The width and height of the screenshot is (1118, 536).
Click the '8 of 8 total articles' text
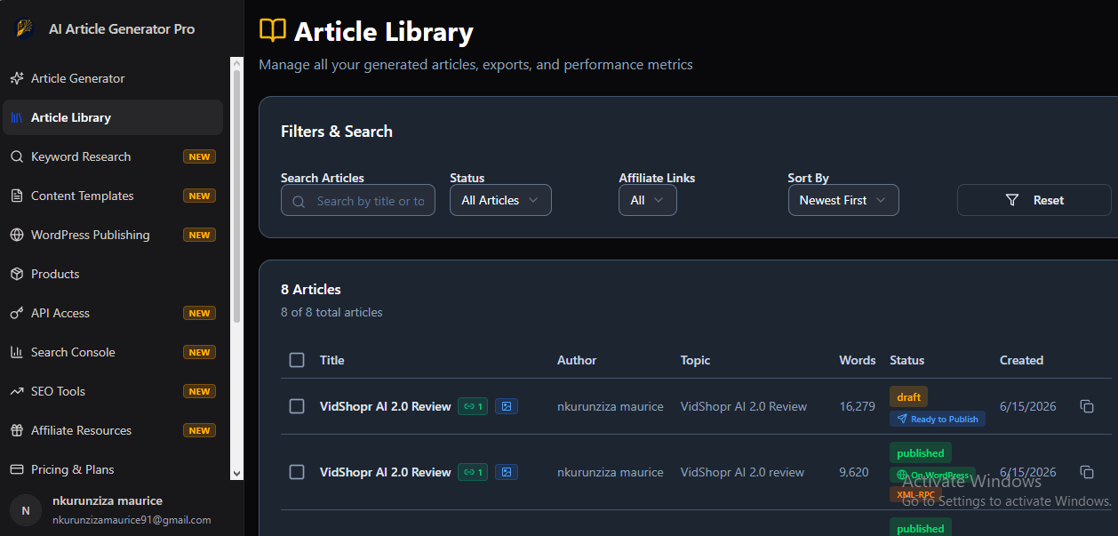pos(331,312)
